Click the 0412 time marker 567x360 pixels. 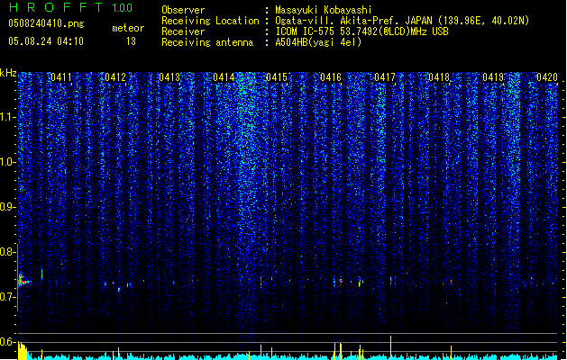[115, 77]
